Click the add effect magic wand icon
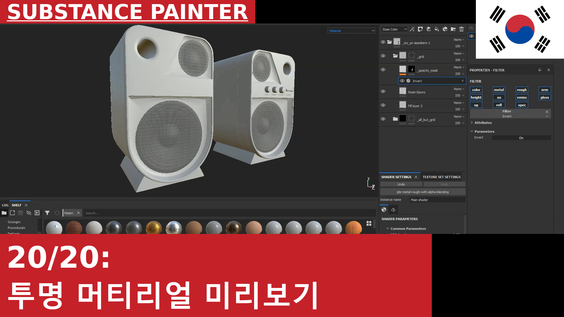564x317 pixels. pos(412,29)
